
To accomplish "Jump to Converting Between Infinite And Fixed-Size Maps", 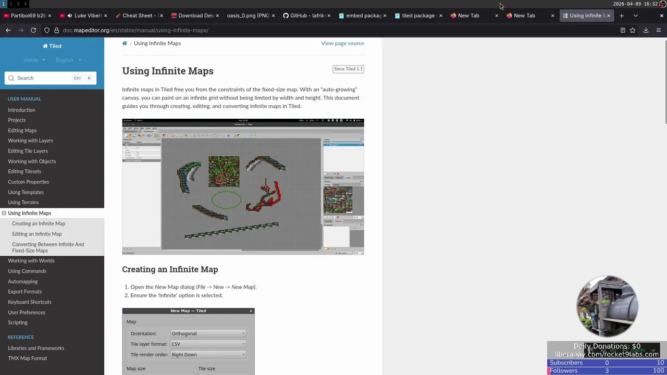I will click(48, 247).
